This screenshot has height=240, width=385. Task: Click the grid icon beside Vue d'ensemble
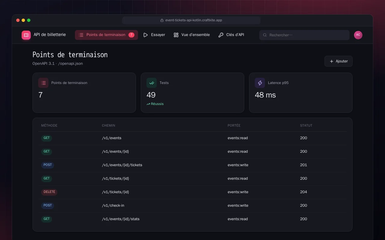176,35
